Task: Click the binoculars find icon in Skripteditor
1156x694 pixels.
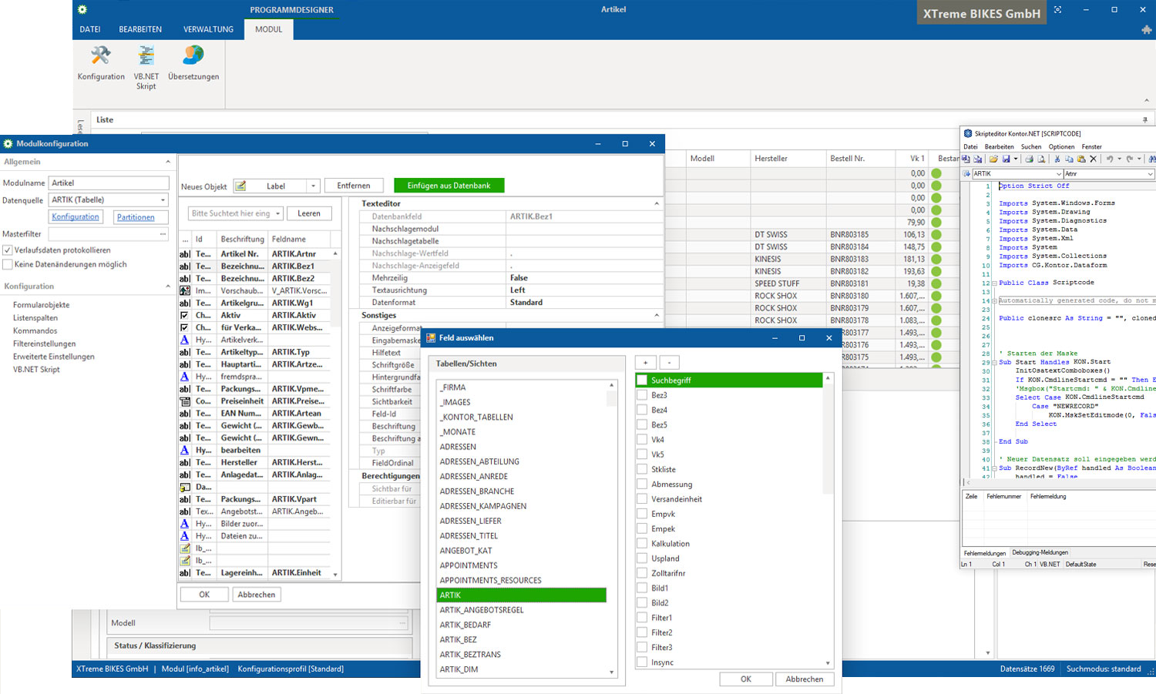Action: [1151, 159]
